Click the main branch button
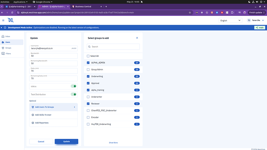This screenshot has width=267, height=150. pos(260,27)
